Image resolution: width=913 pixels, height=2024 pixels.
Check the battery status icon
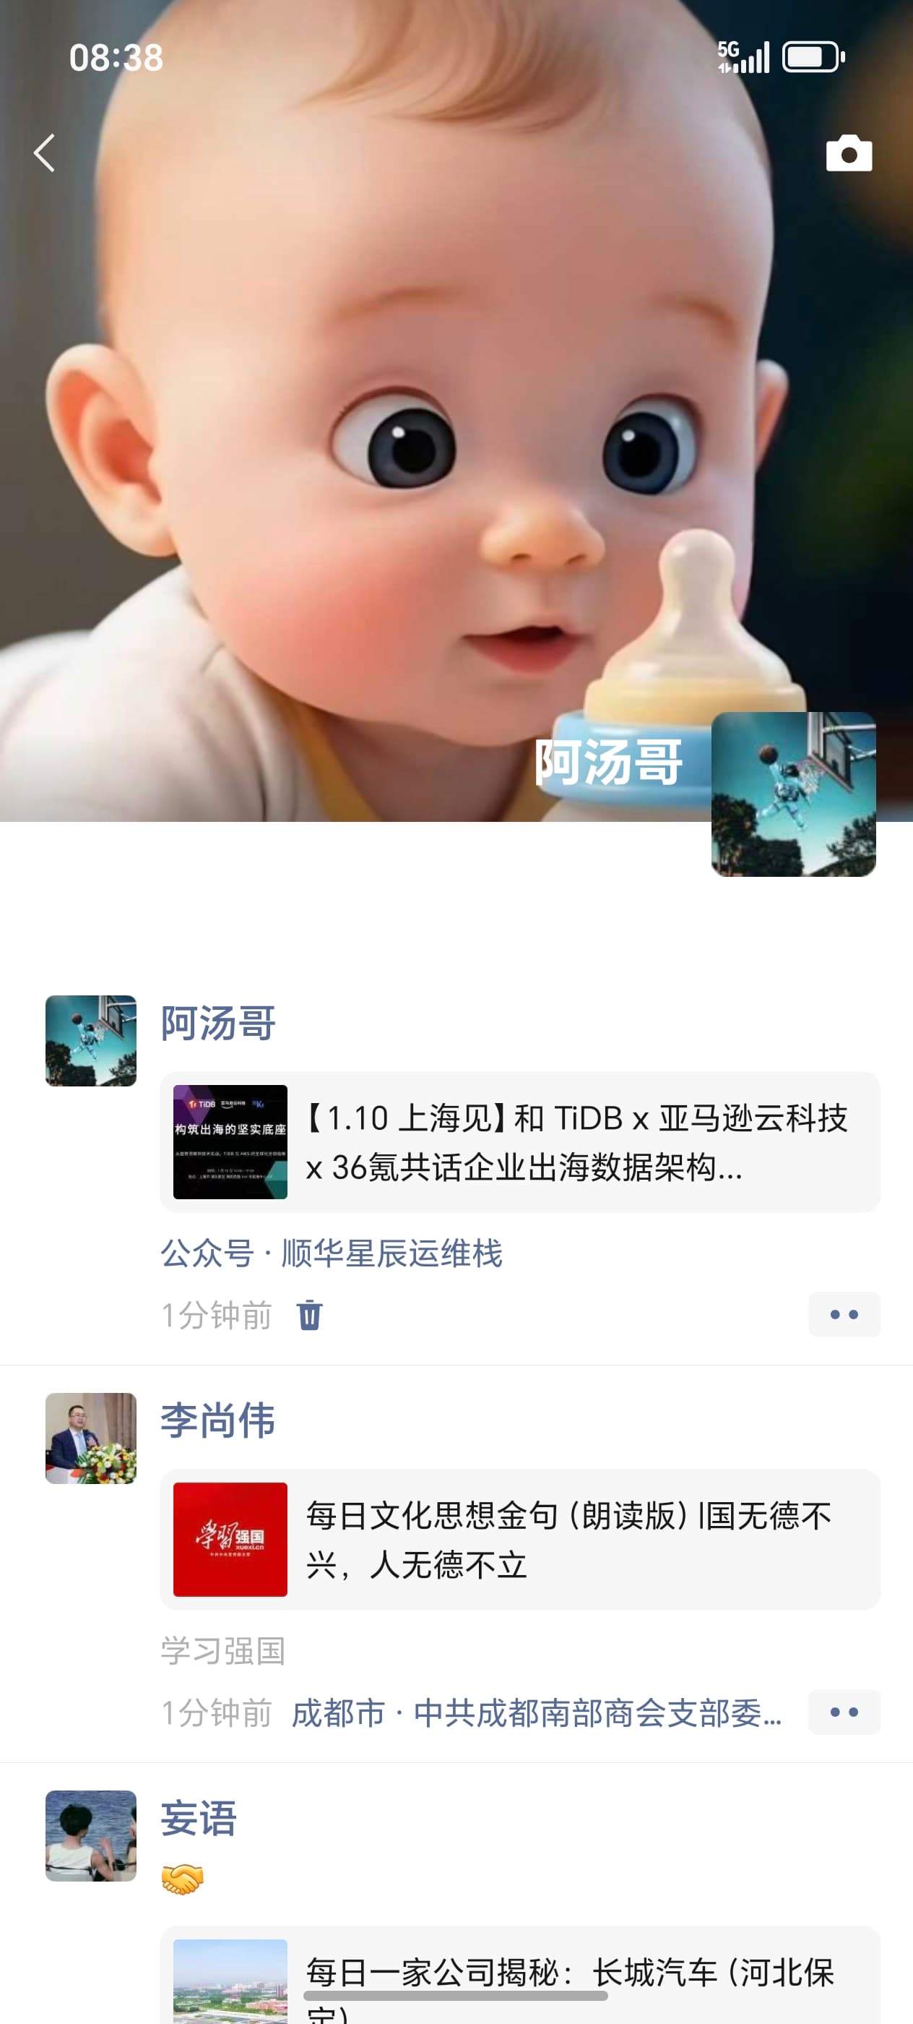(813, 56)
